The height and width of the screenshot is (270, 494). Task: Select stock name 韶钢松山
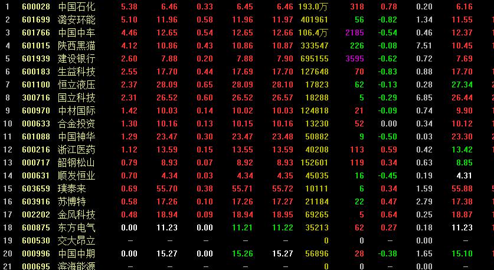(76, 162)
